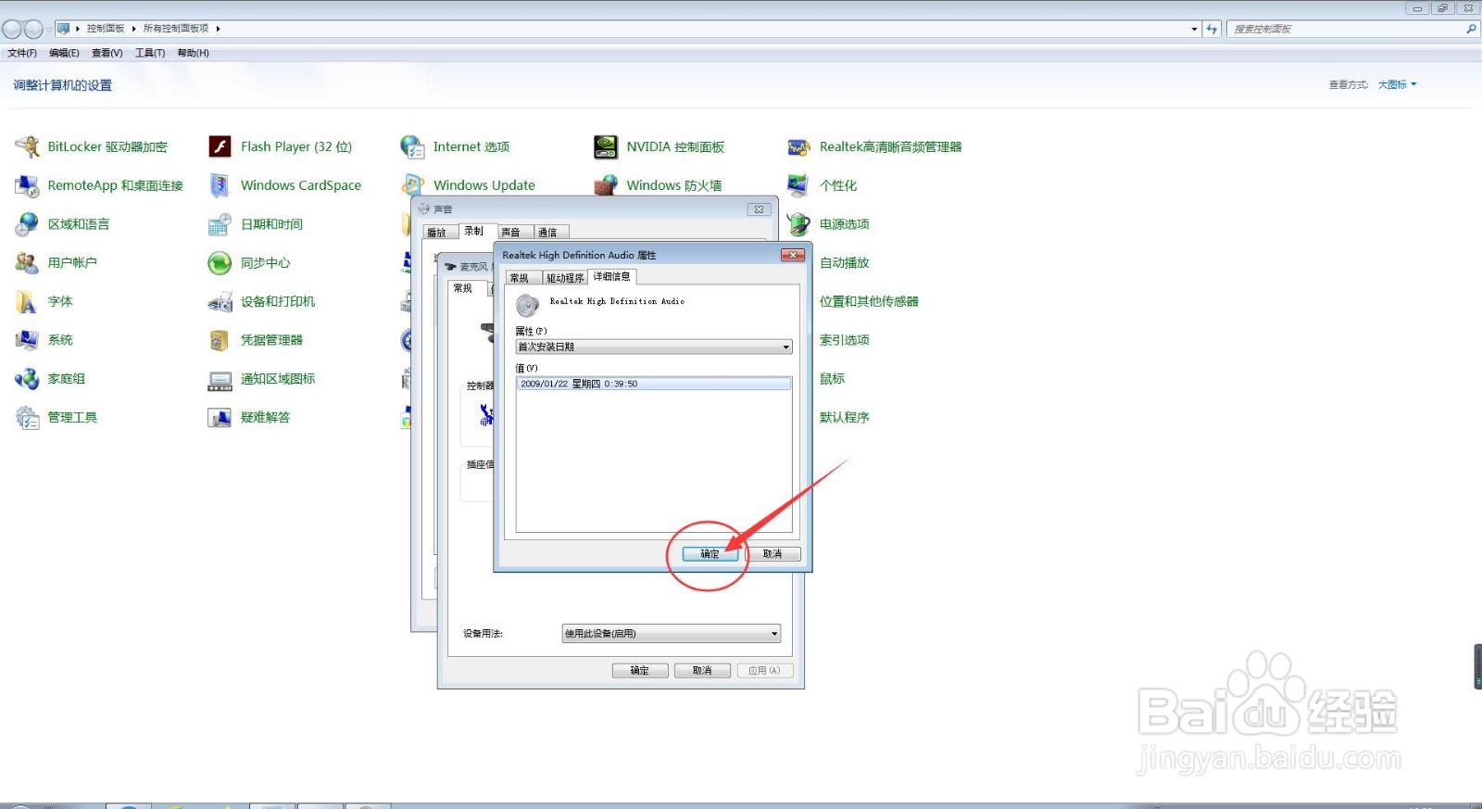Select the 详细信息 tab
This screenshot has height=809, width=1482.
[611, 276]
